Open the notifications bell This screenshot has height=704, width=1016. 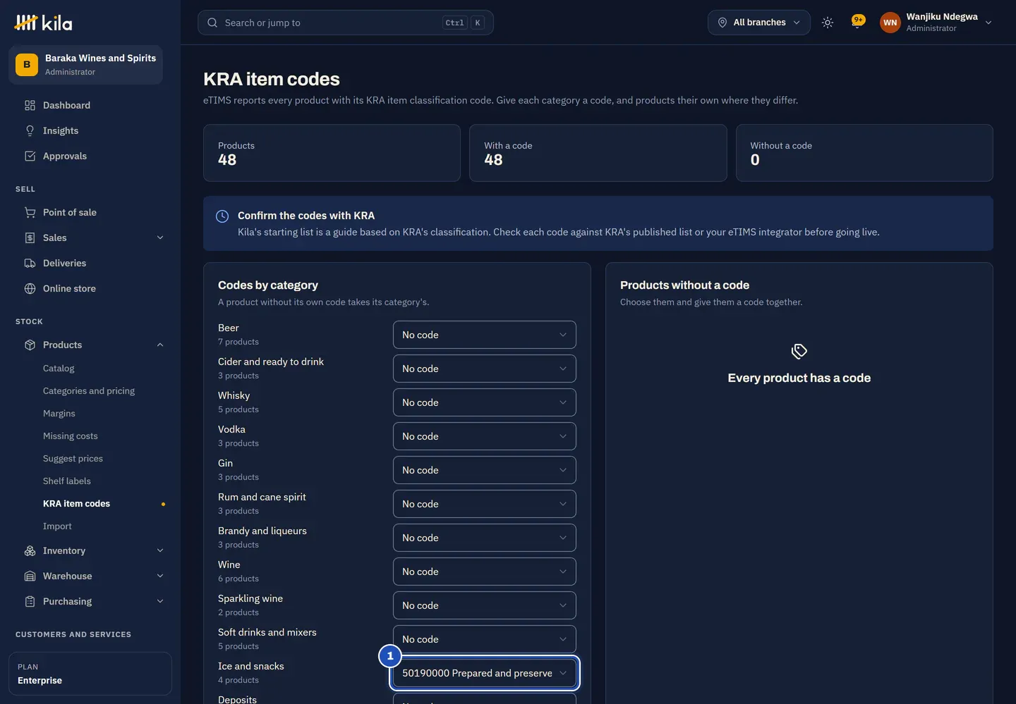click(857, 23)
